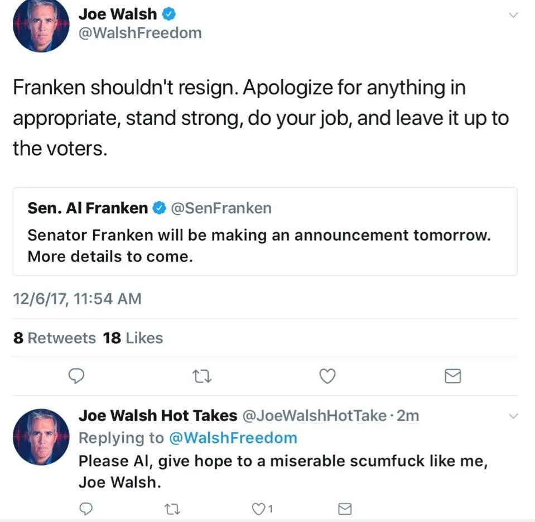Image resolution: width=535 pixels, height=522 pixels.
Task: Open the @WalshFreedom handle under Joe Walsh
Action: point(140,33)
